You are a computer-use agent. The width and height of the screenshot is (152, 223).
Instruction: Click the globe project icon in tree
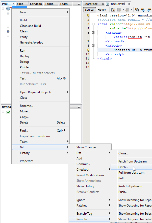click(8, 8)
